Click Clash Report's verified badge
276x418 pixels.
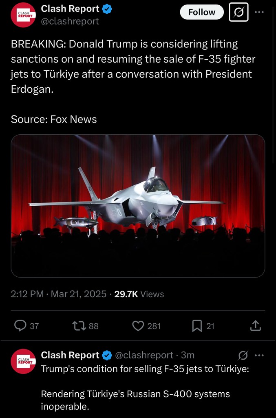pyautogui.click(x=107, y=8)
